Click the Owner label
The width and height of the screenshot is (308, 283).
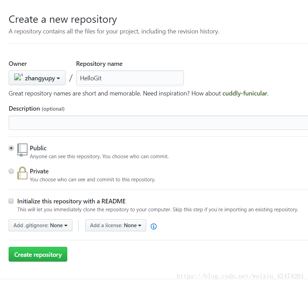pyautogui.click(x=18, y=64)
